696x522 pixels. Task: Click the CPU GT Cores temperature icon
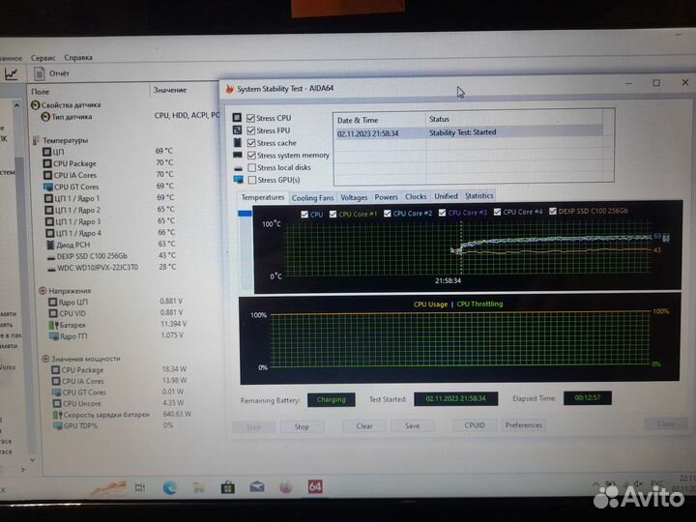click(48, 187)
